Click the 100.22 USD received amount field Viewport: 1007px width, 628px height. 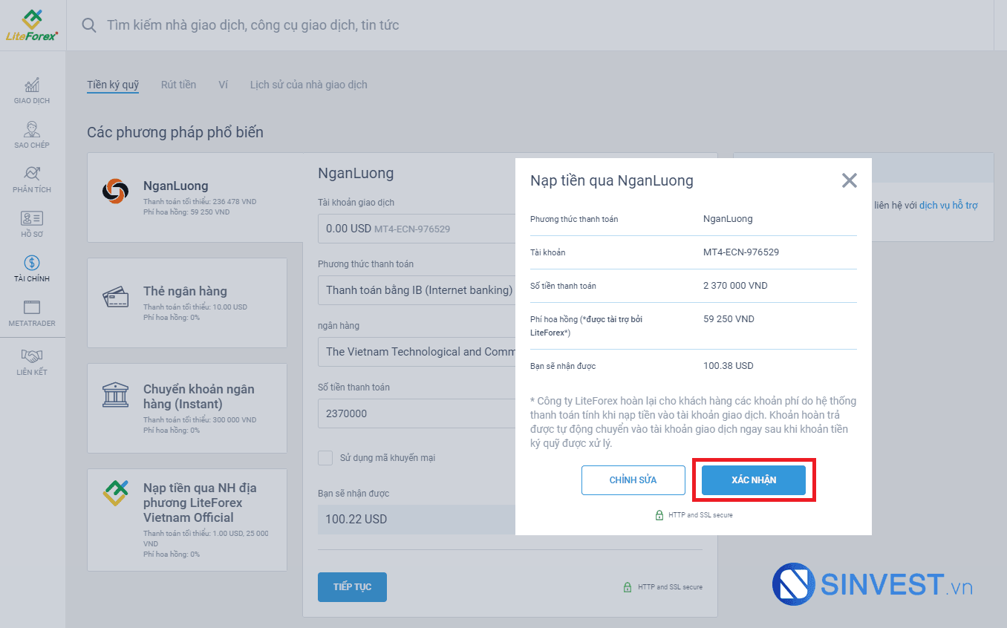[x=417, y=520]
